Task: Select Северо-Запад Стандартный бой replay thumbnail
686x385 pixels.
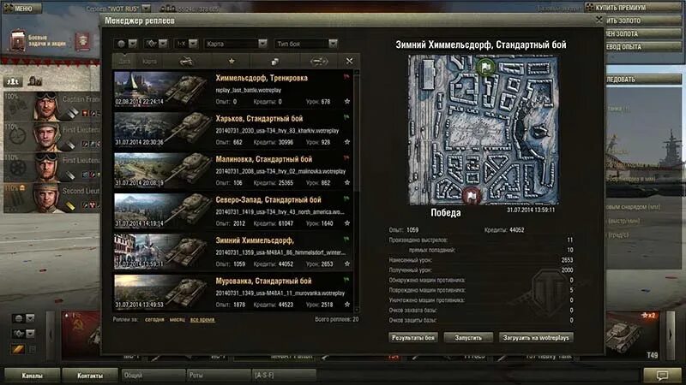Action: tap(161, 210)
